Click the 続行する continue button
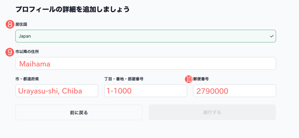299x138 pixels. [212, 112]
